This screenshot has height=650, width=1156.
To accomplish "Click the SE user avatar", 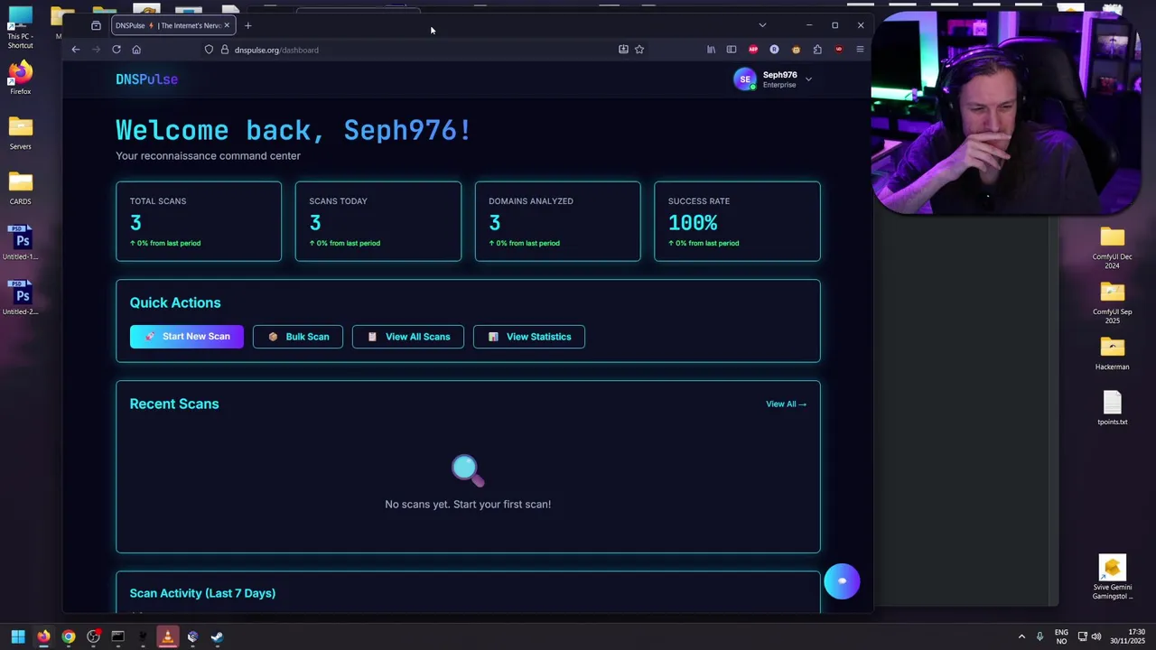I will [x=745, y=79].
